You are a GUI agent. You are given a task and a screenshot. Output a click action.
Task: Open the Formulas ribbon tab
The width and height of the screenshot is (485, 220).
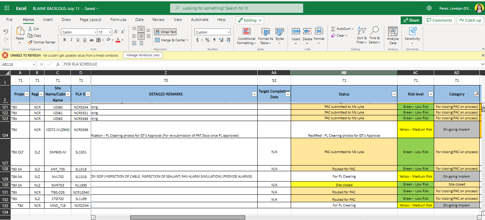(118, 20)
